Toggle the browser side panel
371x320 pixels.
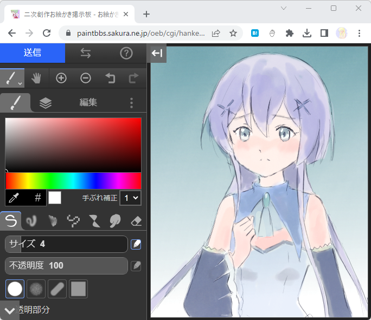(324, 33)
